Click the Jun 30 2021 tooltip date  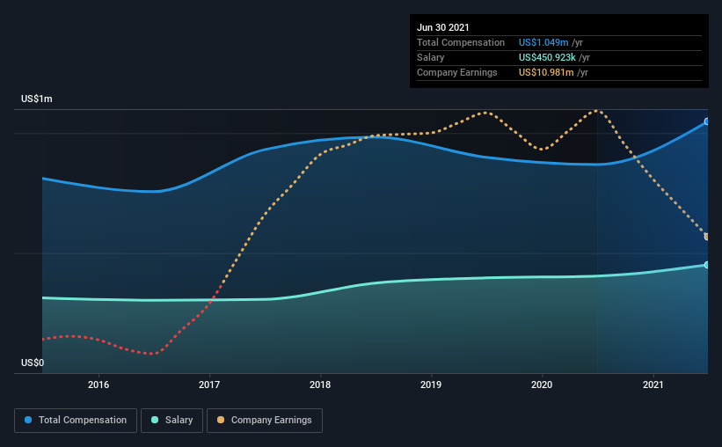[x=443, y=27]
